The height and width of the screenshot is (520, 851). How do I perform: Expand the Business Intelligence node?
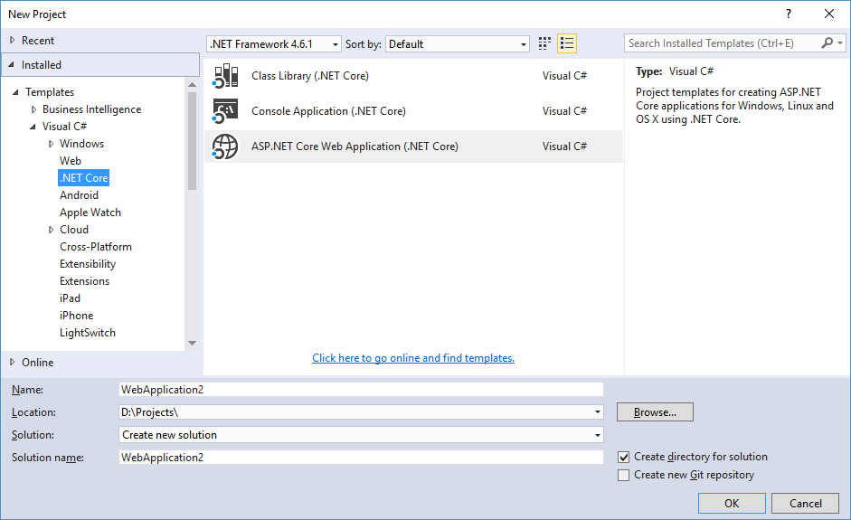coord(33,109)
